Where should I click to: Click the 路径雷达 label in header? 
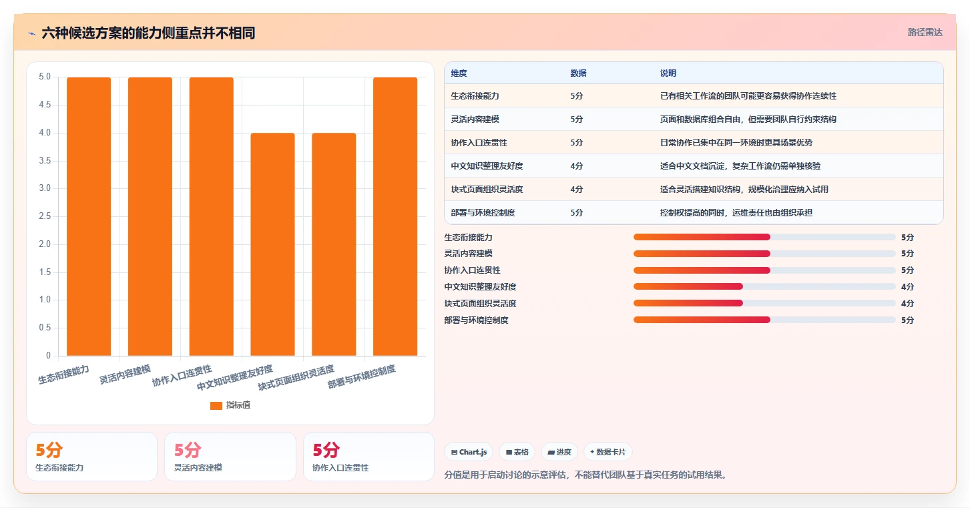coord(925,32)
